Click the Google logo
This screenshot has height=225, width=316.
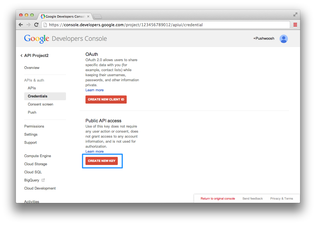[x=36, y=39]
